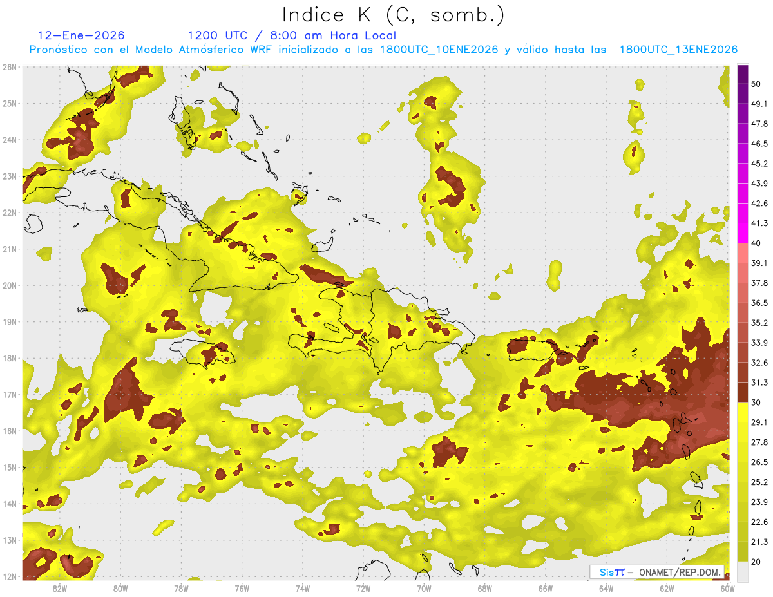Click the dark purple colorbar segment above 50
773x597 pixels.
(743, 74)
